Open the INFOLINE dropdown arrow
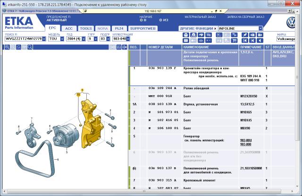The image size is (302, 196). (x=260, y=28)
